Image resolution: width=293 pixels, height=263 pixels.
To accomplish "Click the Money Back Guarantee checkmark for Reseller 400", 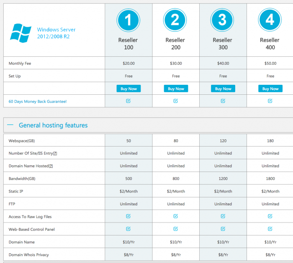I will click(x=270, y=101).
